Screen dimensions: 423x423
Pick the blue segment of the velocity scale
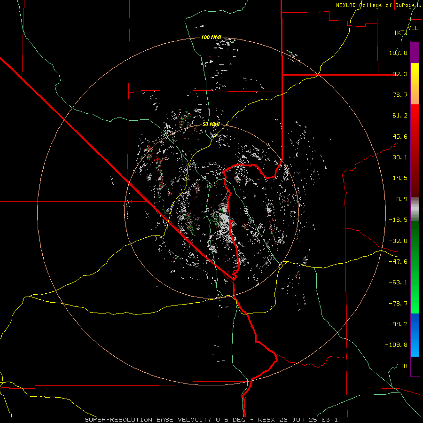(415, 335)
